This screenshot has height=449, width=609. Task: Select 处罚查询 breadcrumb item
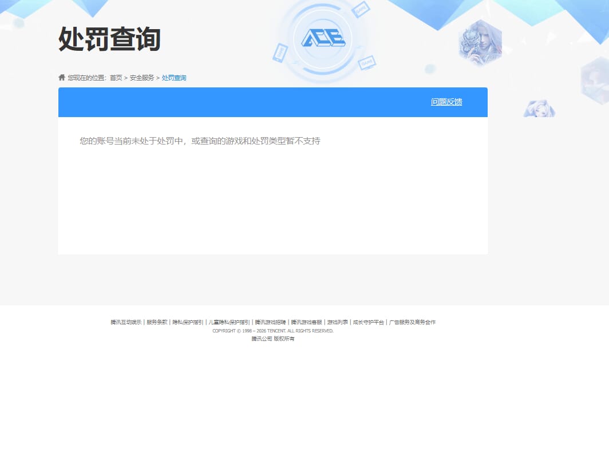coord(174,78)
